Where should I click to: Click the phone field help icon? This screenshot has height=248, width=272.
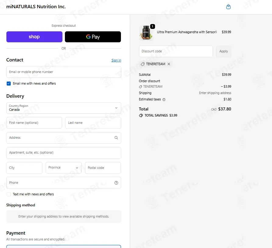click(x=116, y=183)
